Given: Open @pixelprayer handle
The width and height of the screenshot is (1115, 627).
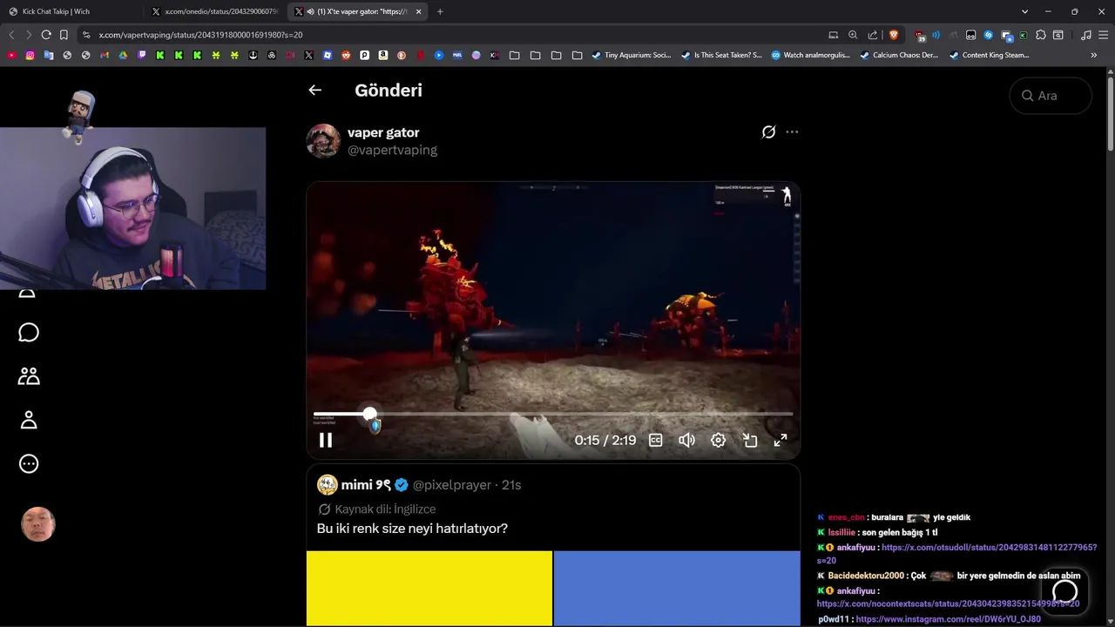Looking at the screenshot, I should coord(452,485).
